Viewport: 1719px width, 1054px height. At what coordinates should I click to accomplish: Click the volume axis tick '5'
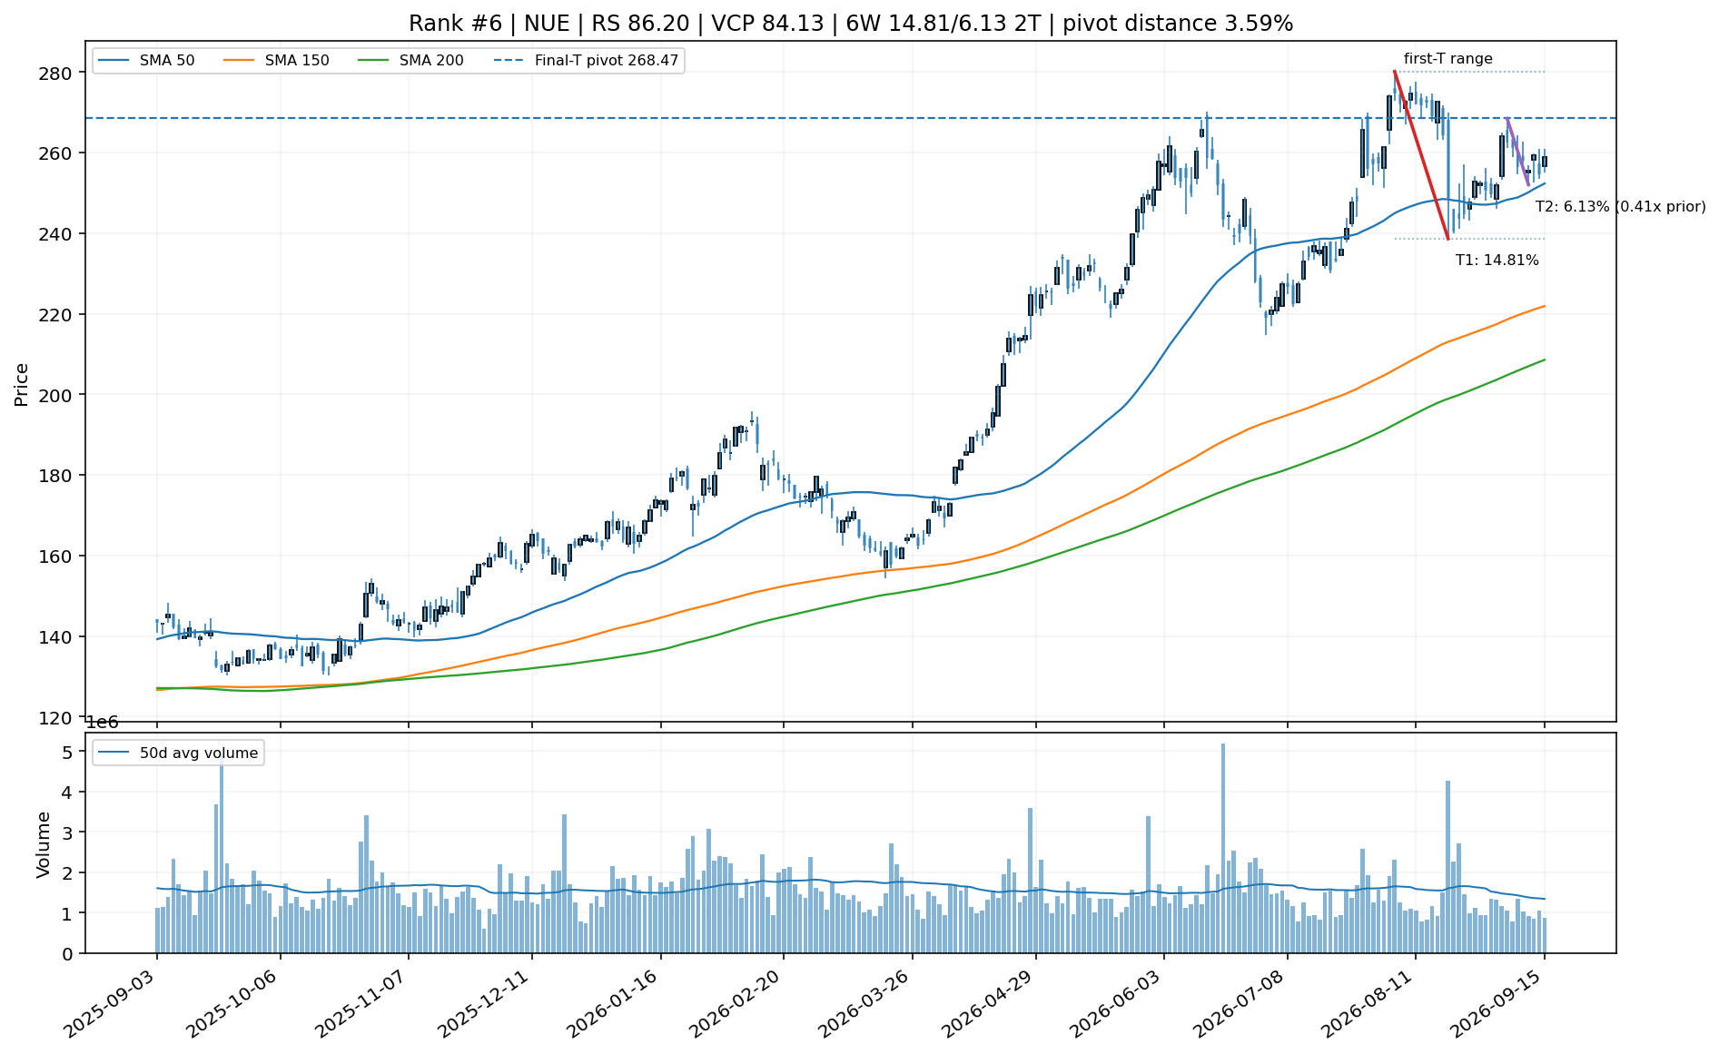tap(69, 753)
